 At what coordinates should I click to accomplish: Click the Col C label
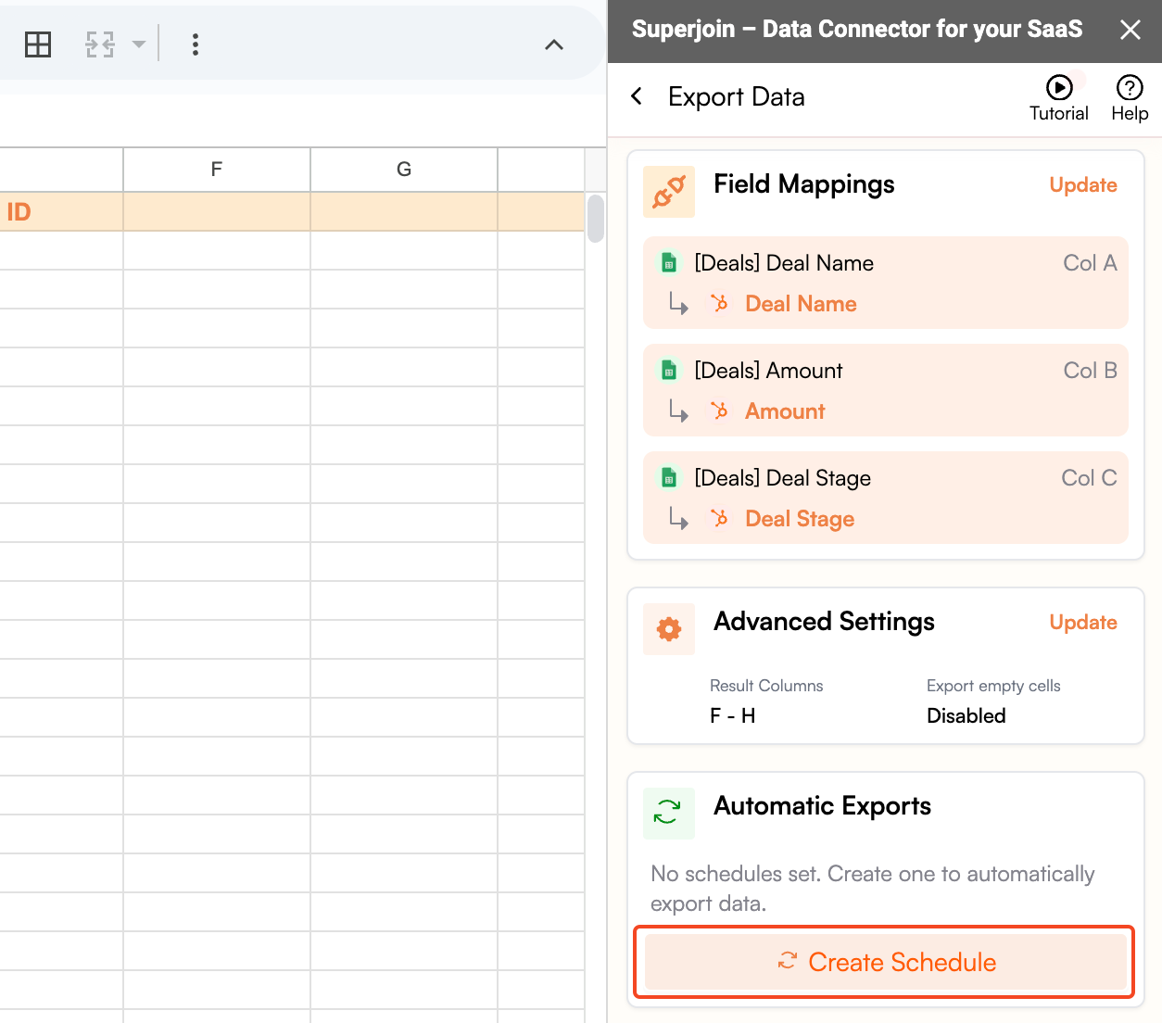1089,478
